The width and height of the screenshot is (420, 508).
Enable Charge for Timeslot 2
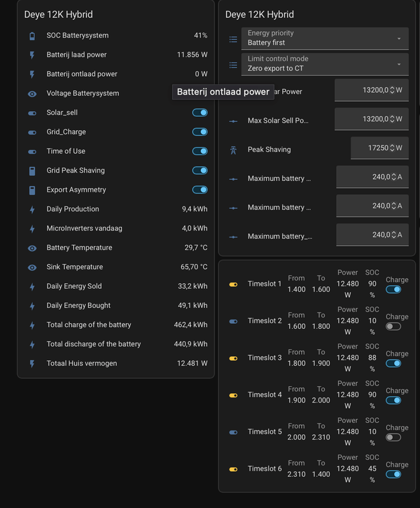pyautogui.click(x=393, y=326)
